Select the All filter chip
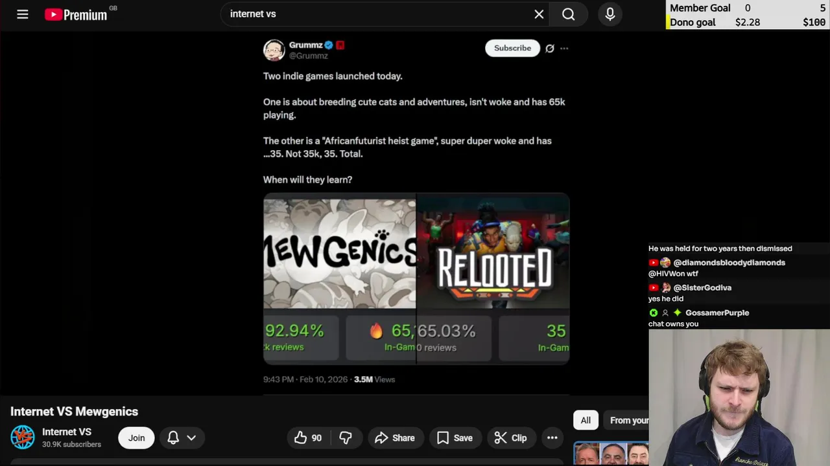Viewport: 830px width, 466px height. pyautogui.click(x=586, y=420)
